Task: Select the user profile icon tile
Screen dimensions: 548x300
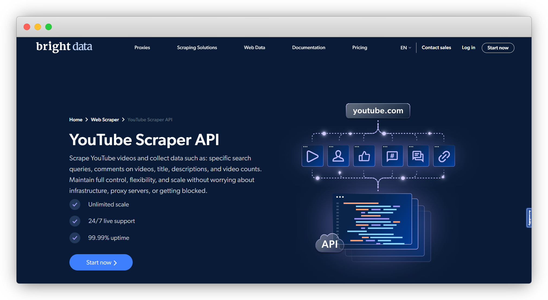Action: pos(338,156)
